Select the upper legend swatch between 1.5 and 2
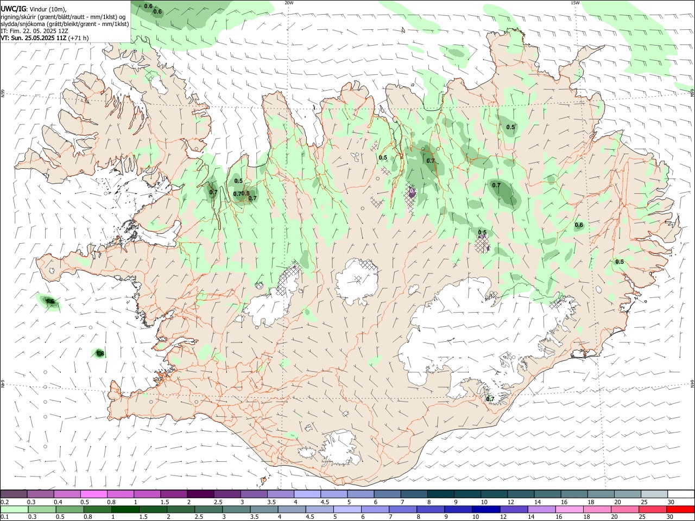Screen dimensions: 695x521 coord(174,494)
